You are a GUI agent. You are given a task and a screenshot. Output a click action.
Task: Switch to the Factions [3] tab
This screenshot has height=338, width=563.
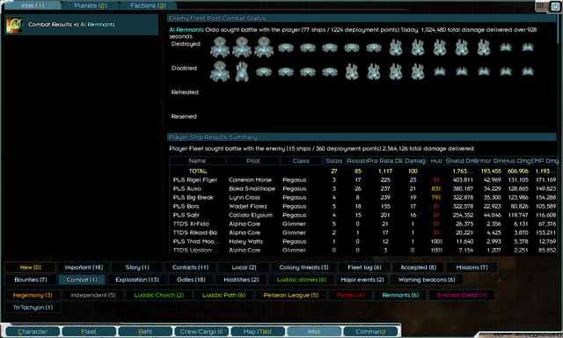[148, 5]
